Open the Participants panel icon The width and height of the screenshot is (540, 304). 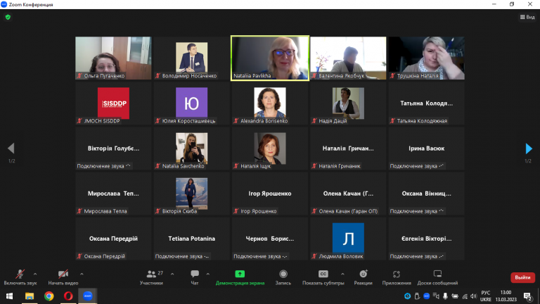point(151,274)
